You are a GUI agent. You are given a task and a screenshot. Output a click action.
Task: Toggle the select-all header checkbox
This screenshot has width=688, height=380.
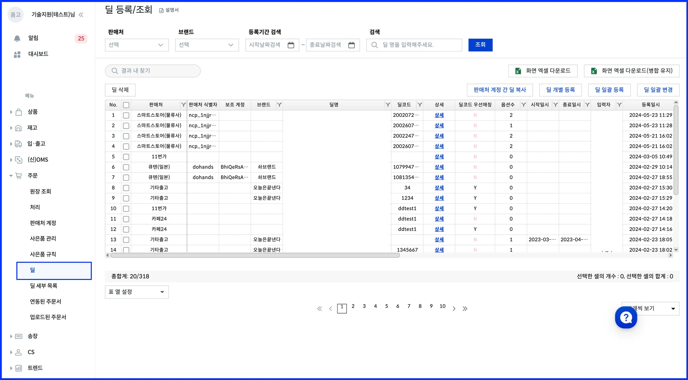pos(126,105)
